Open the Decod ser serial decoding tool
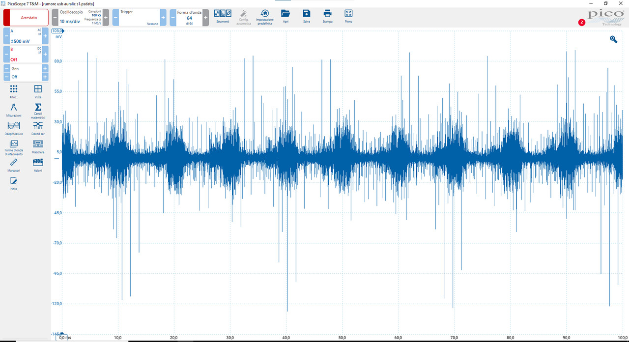 click(x=38, y=128)
